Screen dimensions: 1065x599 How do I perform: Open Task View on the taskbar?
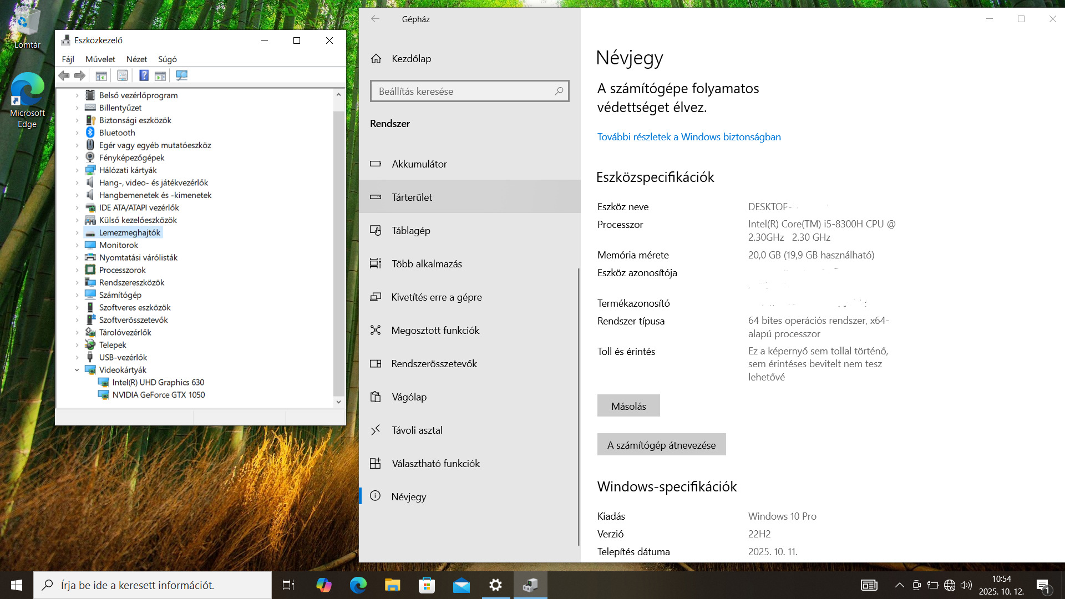point(288,585)
